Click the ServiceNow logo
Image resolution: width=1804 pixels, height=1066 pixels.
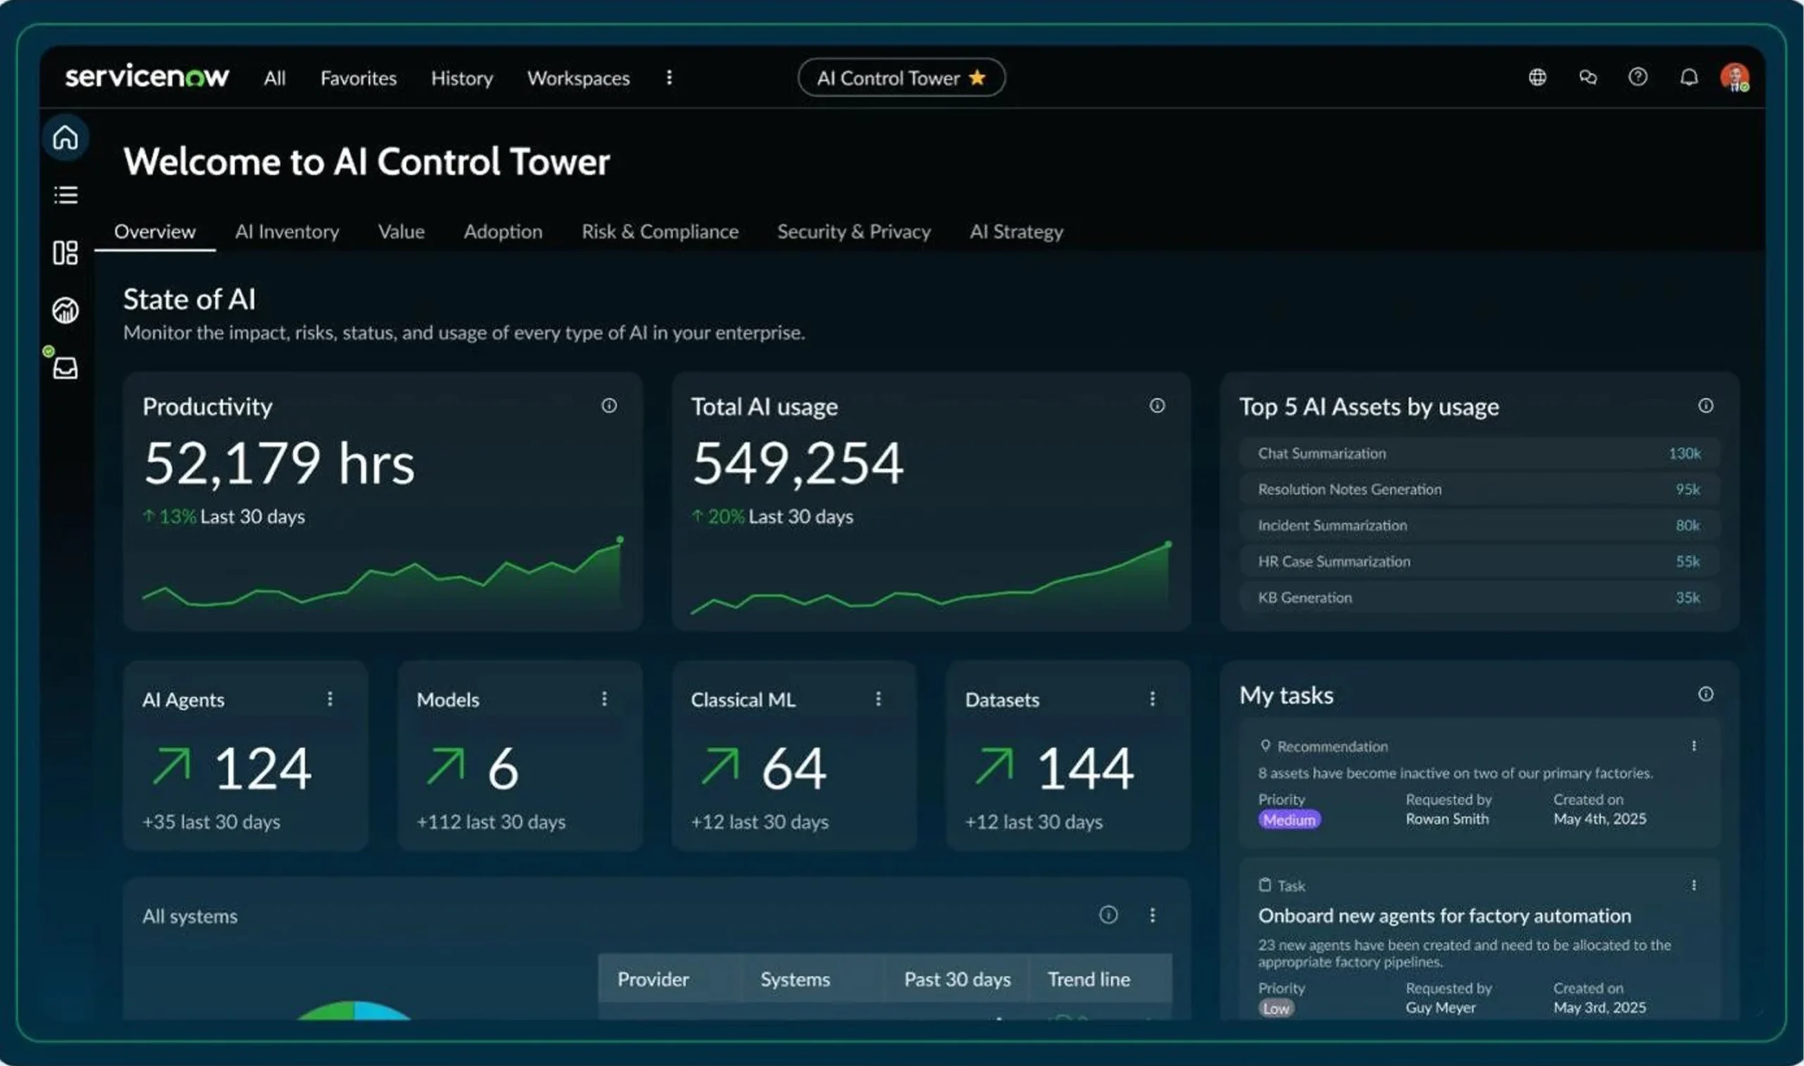click(x=147, y=75)
